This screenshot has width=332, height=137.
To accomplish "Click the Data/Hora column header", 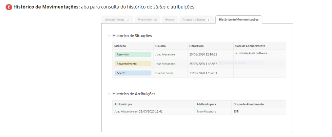I will [196, 46].
